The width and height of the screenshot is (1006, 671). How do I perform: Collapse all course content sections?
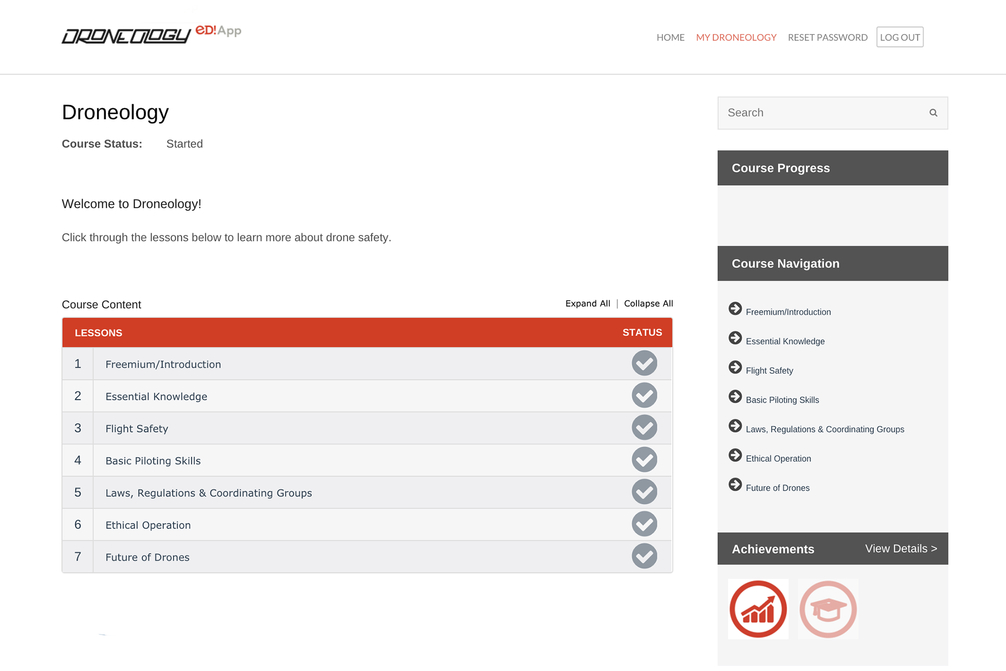(648, 303)
